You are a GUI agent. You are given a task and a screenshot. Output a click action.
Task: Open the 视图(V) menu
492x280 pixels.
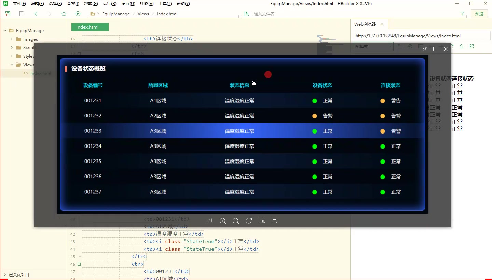coord(147,4)
